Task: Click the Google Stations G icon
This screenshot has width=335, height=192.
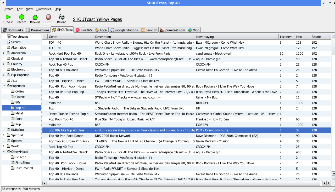Action: pyautogui.click(x=112, y=30)
